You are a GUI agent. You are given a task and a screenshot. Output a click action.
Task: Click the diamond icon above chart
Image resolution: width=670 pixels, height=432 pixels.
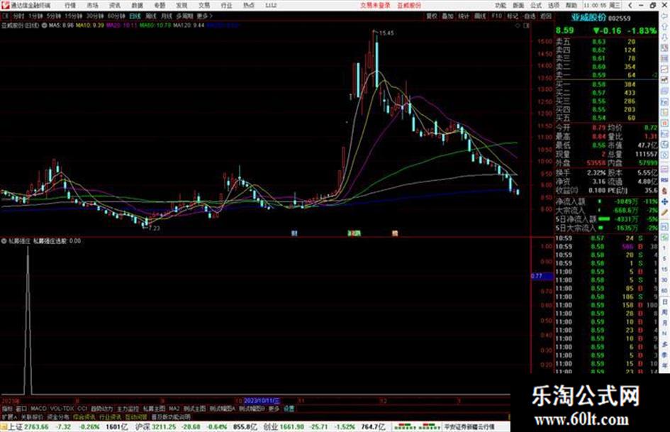[x=518, y=26]
